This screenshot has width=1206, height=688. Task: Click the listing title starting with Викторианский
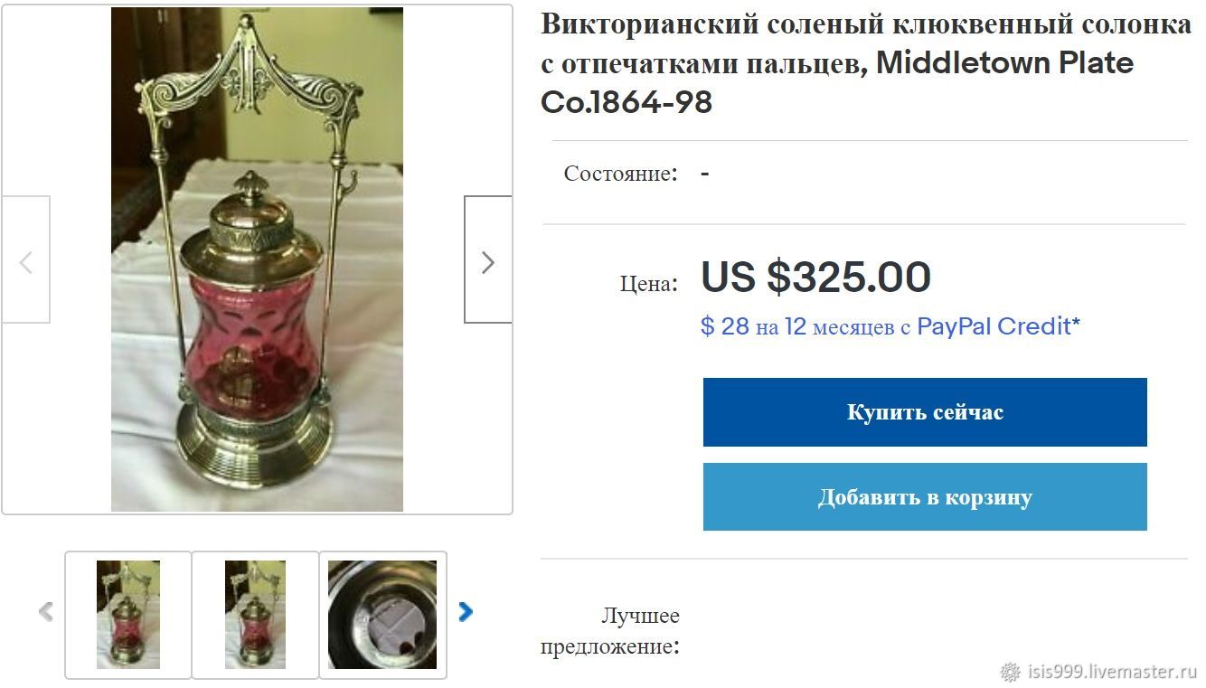click(x=866, y=63)
